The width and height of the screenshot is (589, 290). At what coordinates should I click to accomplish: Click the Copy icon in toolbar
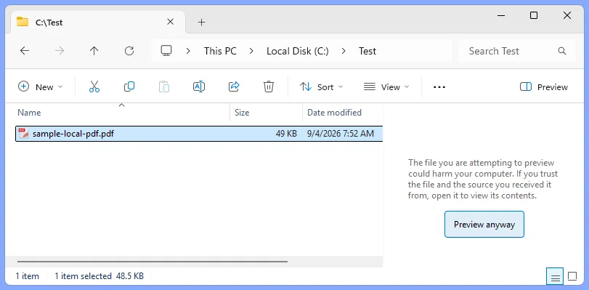[129, 87]
